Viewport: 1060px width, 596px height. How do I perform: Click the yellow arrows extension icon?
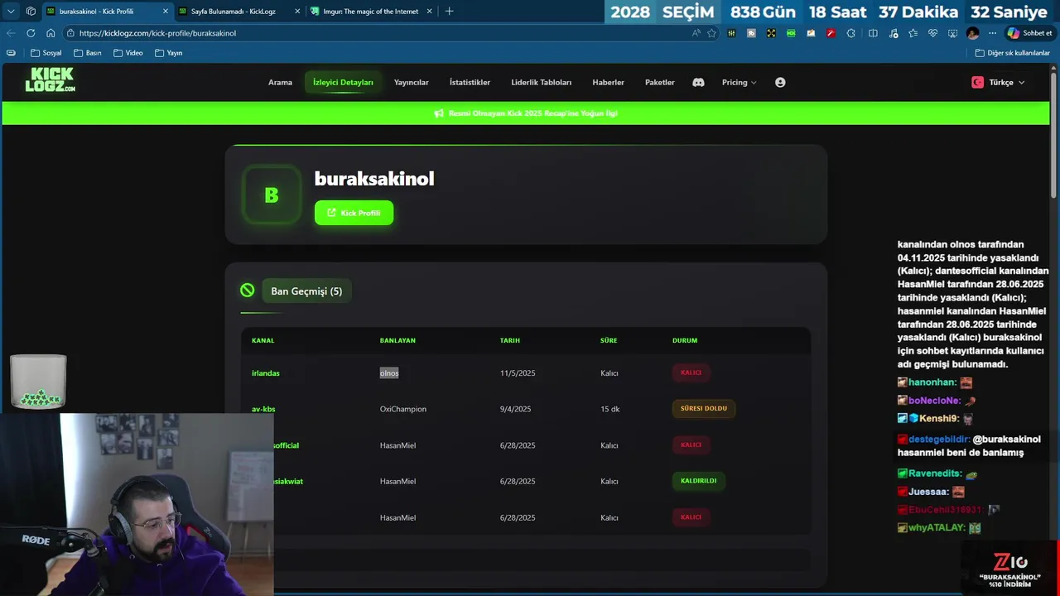tap(771, 33)
